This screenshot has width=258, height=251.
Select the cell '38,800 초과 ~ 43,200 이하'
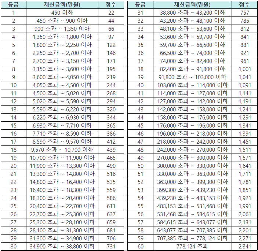tap(192, 13)
